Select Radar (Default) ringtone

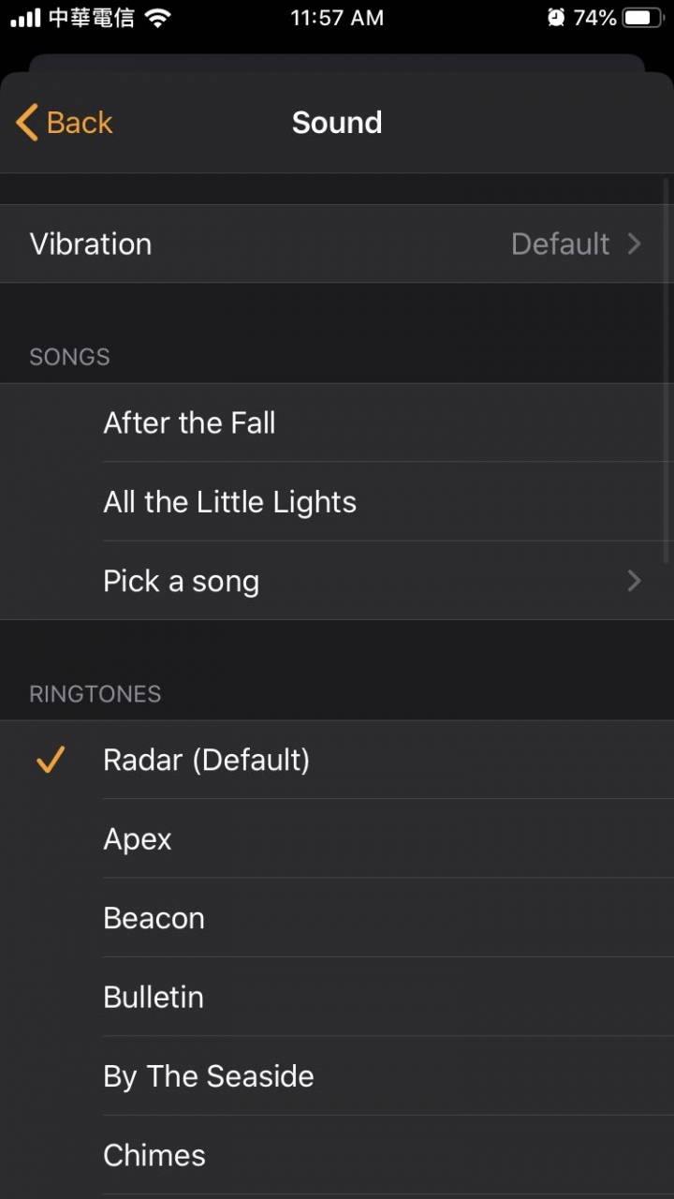(x=337, y=760)
